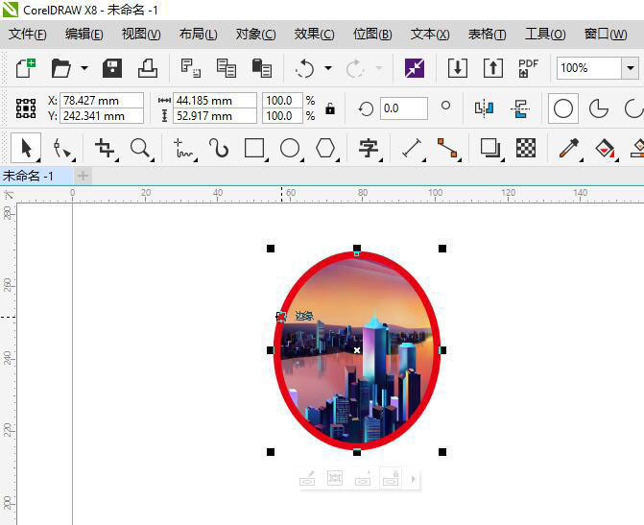Viewport: 644px width, 525px height.
Task: Click the Save floppy disk icon
Action: point(112,68)
